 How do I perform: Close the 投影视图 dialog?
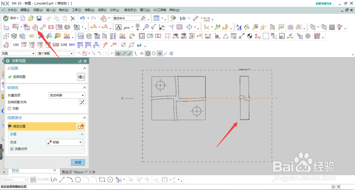[x=85, y=61]
